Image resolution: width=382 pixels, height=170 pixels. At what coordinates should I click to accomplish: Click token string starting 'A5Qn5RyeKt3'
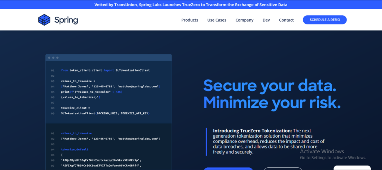point(101,160)
